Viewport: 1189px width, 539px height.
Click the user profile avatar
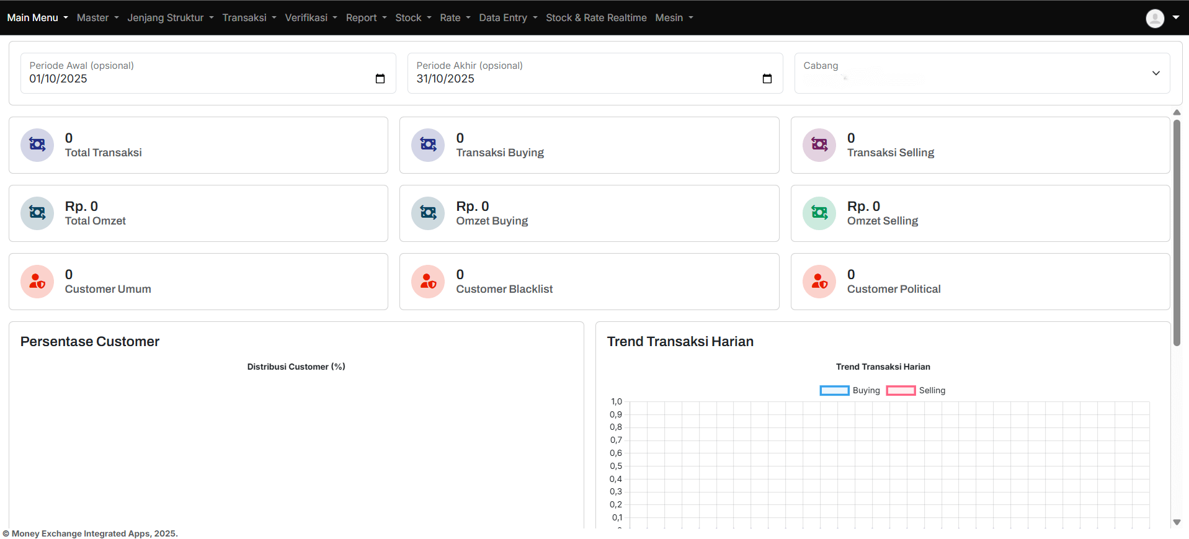[1155, 18]
